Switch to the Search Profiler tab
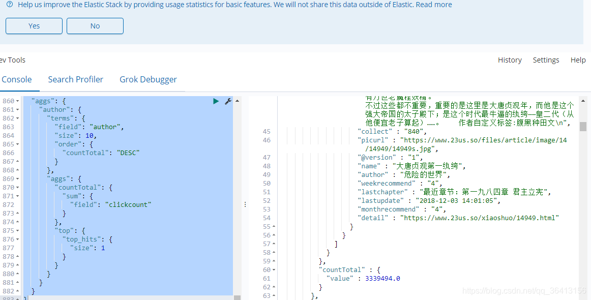 pyautogui.click(x=75, y=79)
